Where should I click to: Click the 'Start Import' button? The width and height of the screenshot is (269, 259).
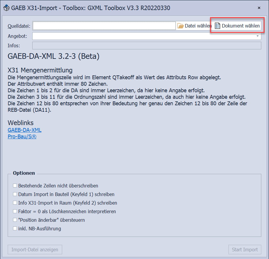click(x=244, y=250)
